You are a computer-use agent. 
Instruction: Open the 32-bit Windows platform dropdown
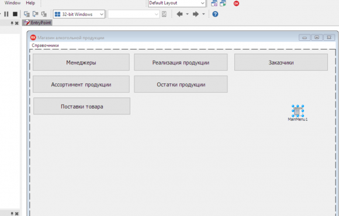(79, 14)
